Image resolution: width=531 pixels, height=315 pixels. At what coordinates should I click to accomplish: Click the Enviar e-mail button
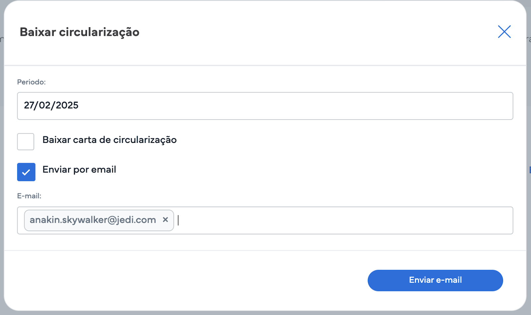pos(435,280)
